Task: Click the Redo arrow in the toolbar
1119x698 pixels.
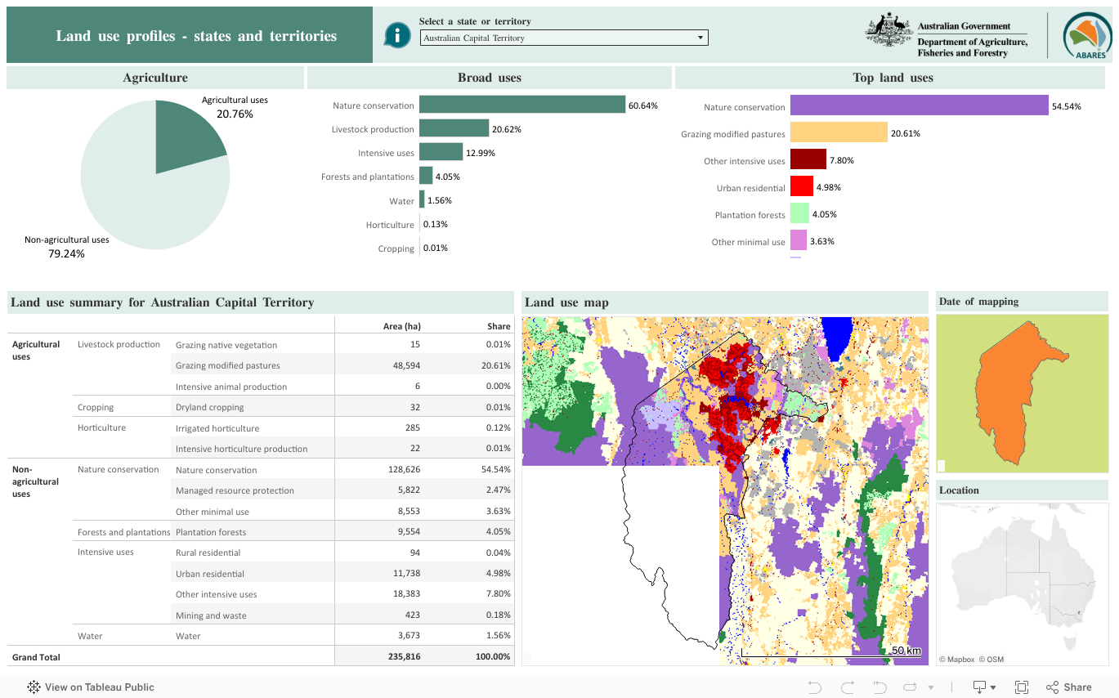Action: (x=848, y=687)
